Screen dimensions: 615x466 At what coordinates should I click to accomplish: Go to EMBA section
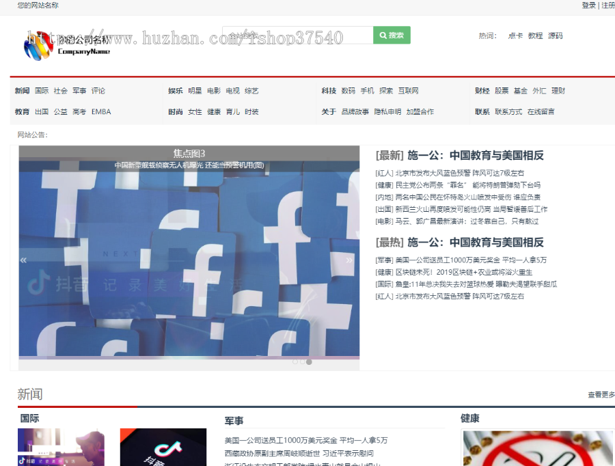(101, 112)
